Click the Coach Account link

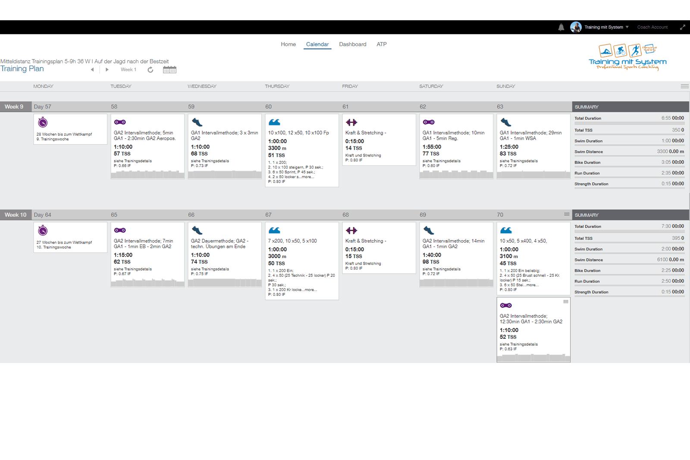click(652, 27)
